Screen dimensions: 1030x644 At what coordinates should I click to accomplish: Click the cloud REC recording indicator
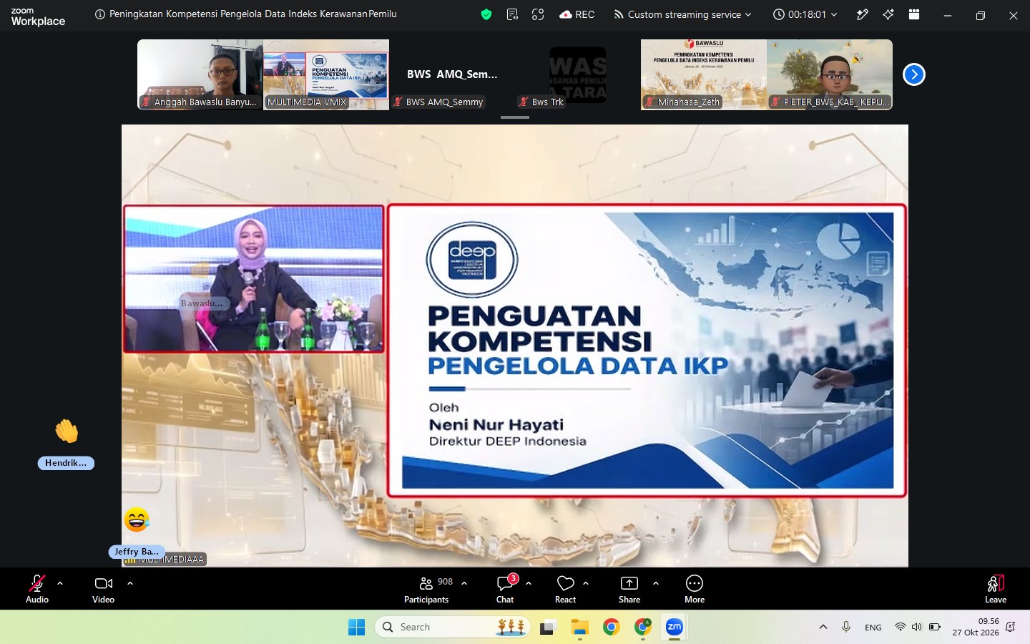tap(577, 14)
